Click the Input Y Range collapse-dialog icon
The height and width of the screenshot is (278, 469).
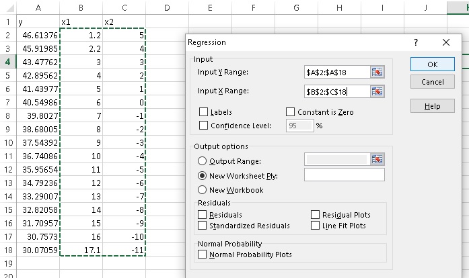coord(377,73)
